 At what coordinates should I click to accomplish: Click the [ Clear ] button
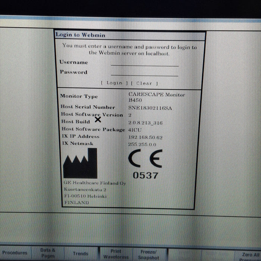144,83
